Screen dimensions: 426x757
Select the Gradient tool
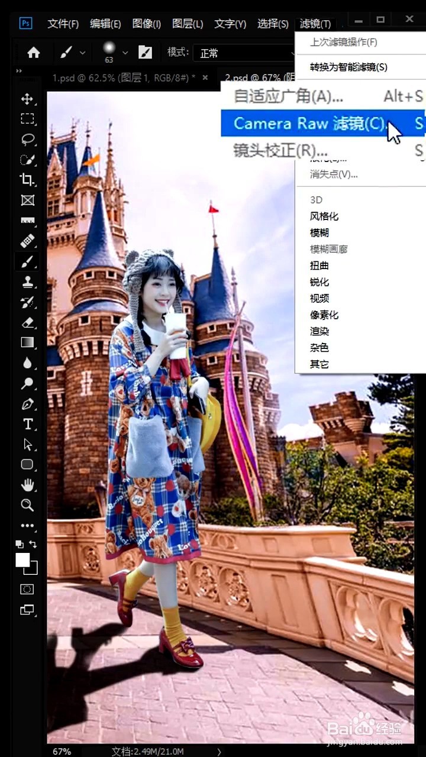(27, 342)
